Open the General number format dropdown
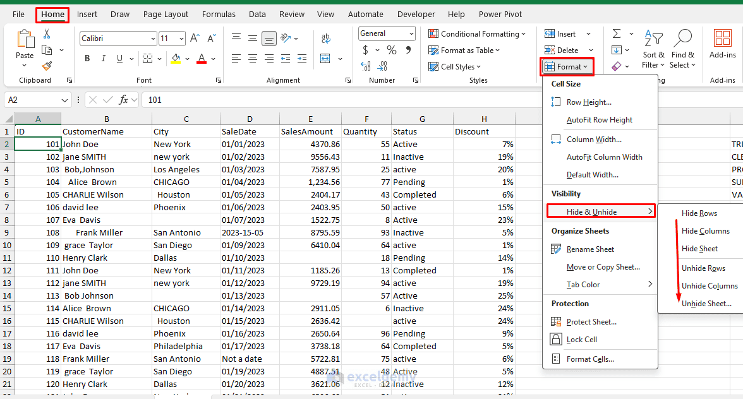 coord(411,33)
